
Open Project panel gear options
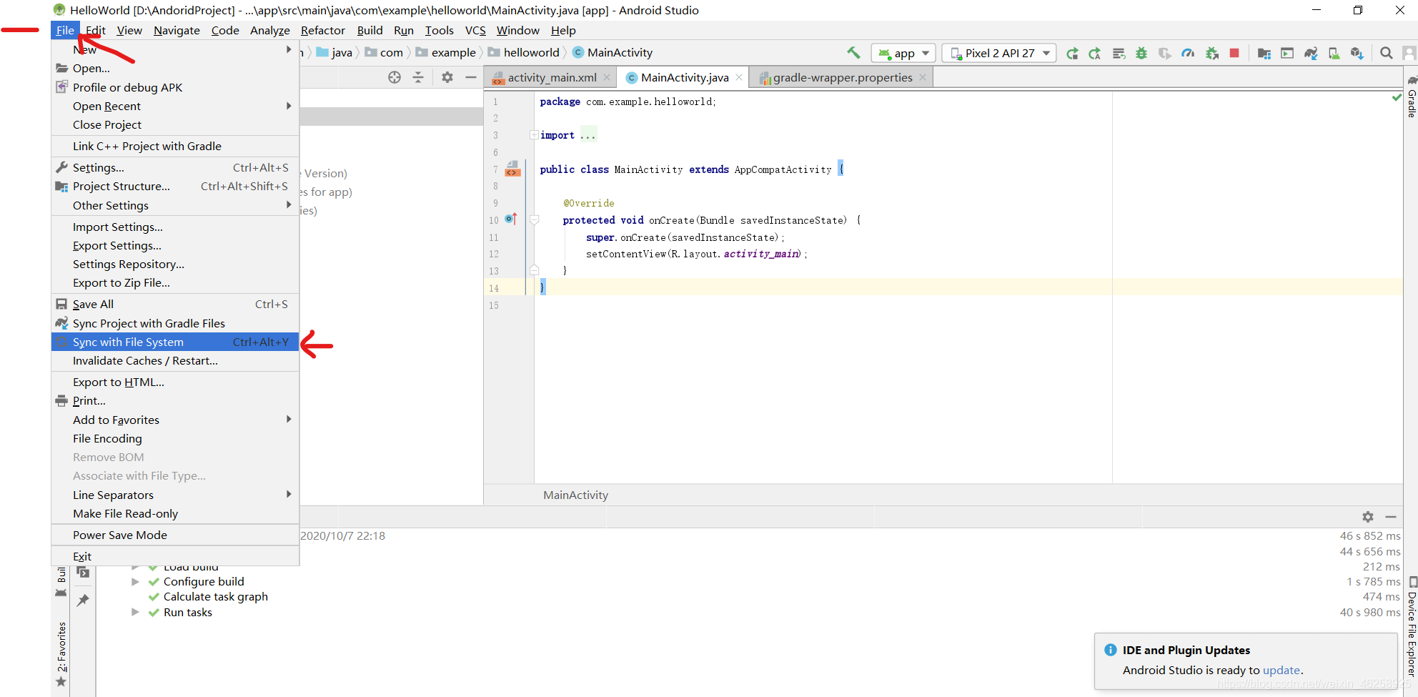[447, 77]
